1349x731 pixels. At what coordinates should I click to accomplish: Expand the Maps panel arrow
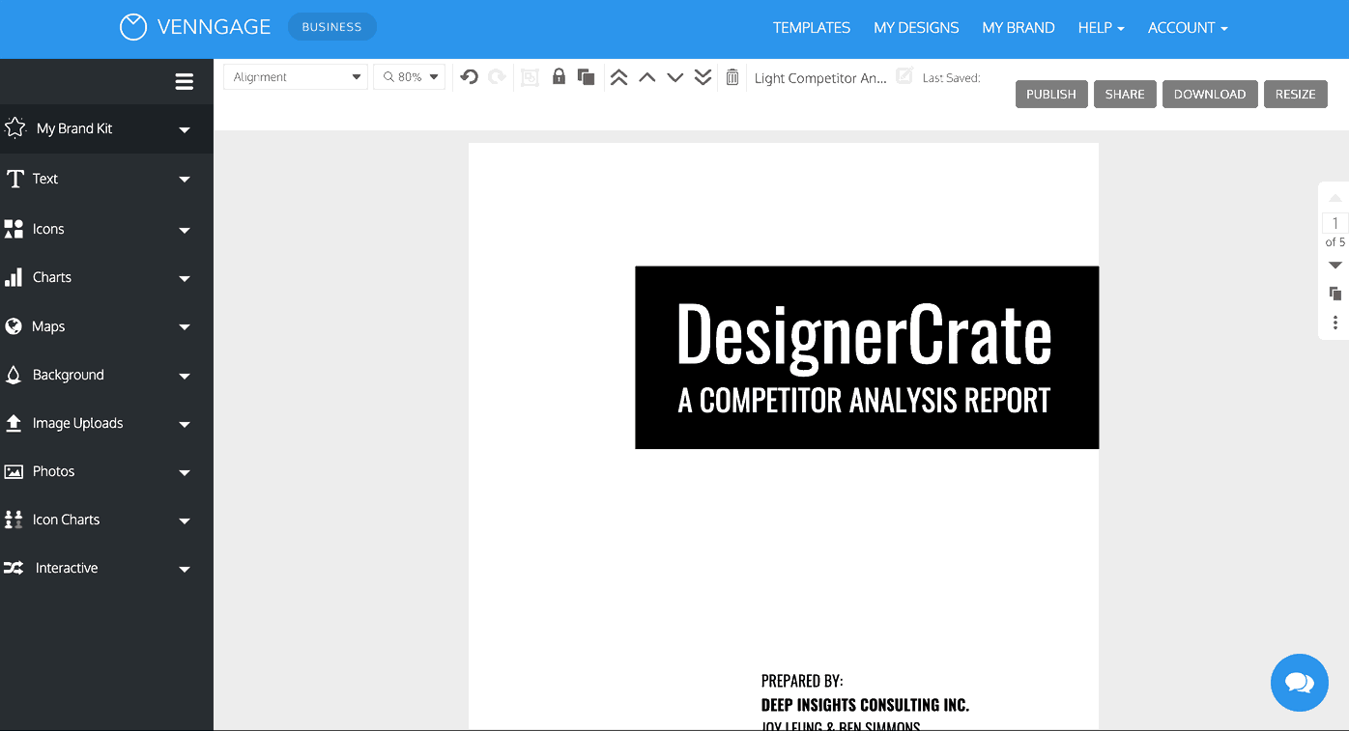[185, 327]
